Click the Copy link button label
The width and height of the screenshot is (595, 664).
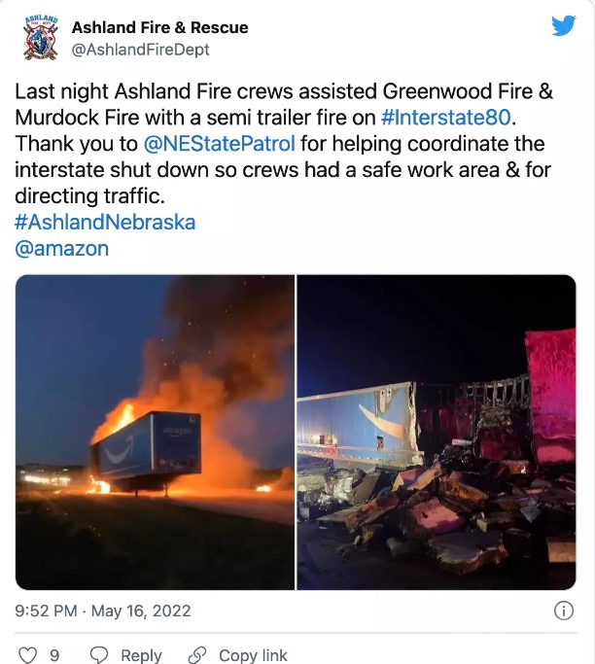(x=253, y=655)
